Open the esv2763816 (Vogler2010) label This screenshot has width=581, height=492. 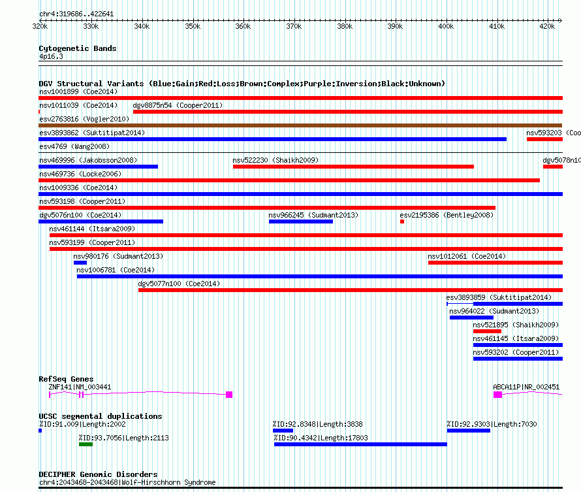pyautogui.click(x=84, y=120)
